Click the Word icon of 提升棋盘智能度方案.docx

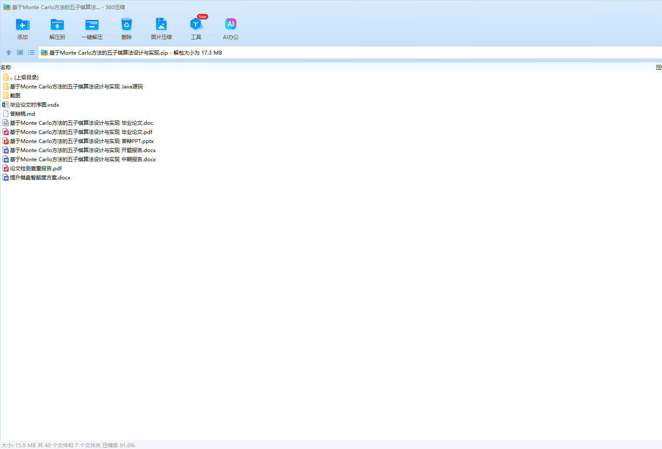pyautogui.click(x=6, y=178)
